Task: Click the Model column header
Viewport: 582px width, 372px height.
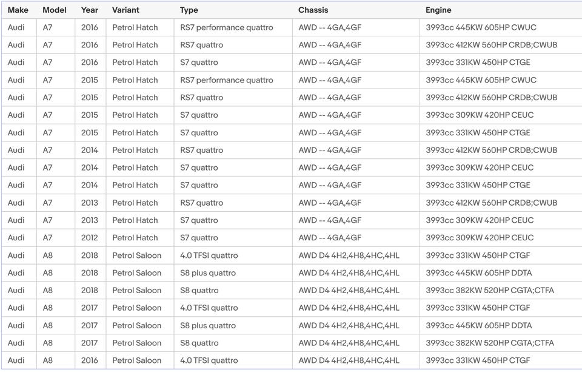Action: (55, 10)
